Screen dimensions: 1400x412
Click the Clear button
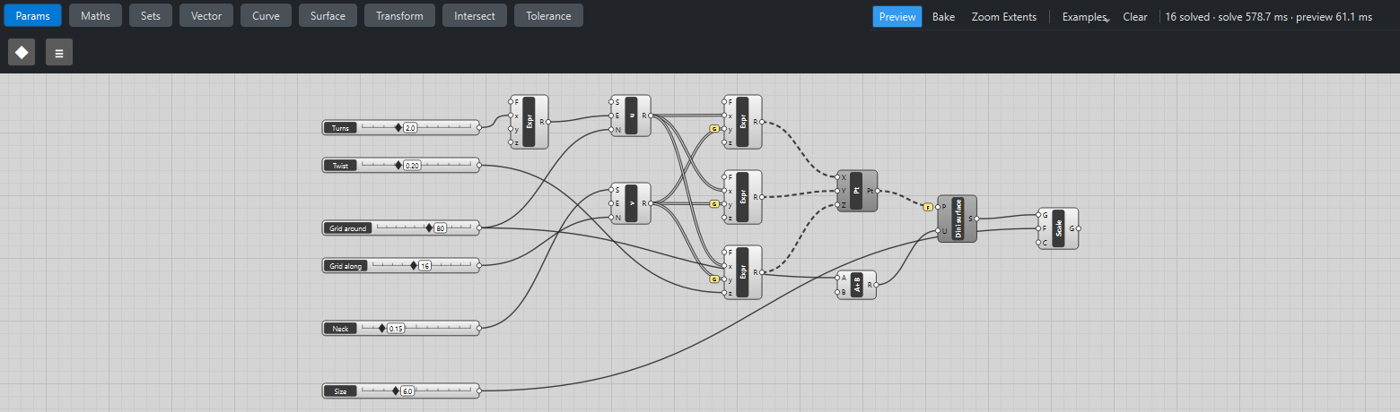click(1135, 16)
